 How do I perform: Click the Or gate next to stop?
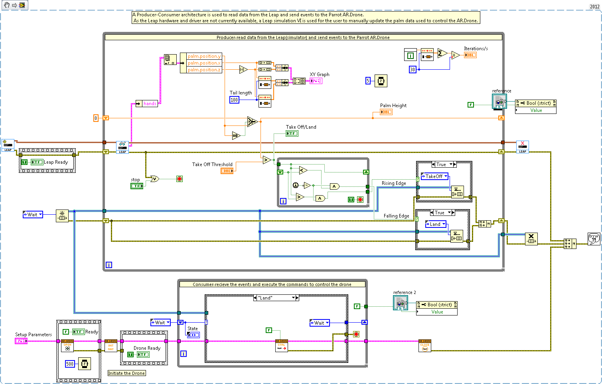(x=155, y=179)
